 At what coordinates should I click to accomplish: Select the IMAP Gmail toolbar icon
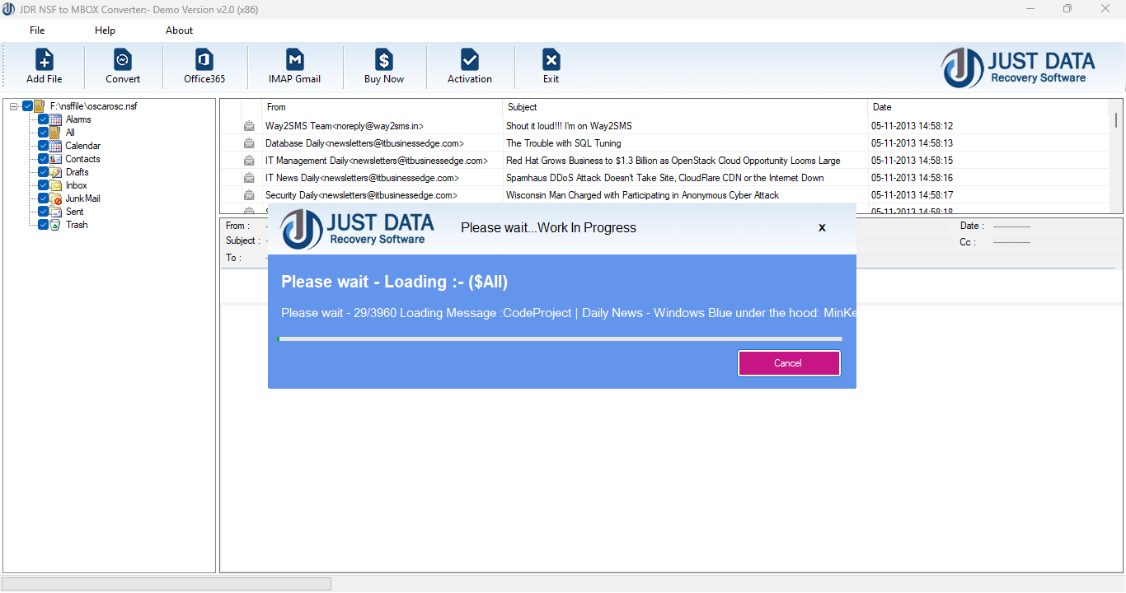point(294,60)
